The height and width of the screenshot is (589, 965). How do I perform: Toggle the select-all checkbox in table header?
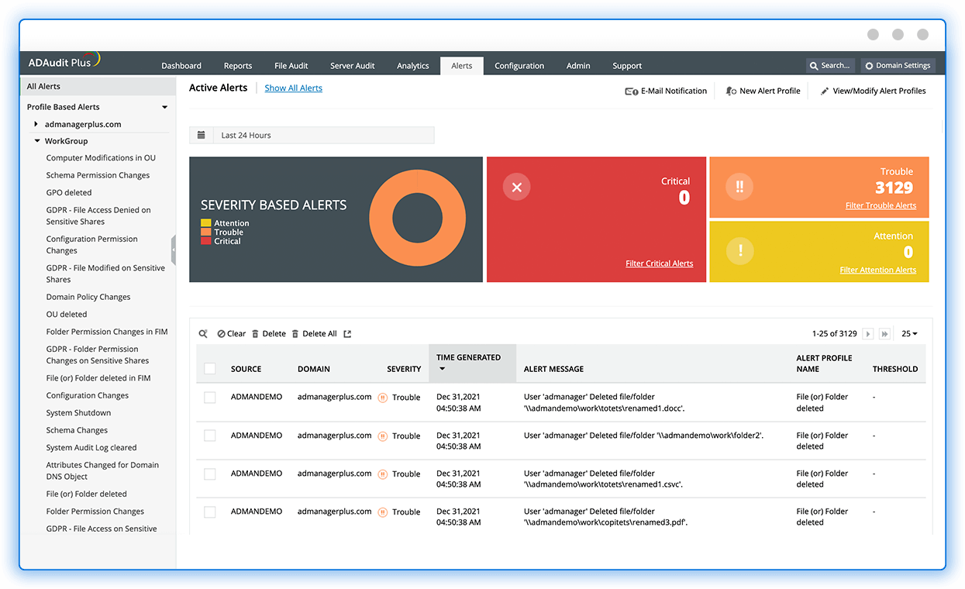(209, 369)
